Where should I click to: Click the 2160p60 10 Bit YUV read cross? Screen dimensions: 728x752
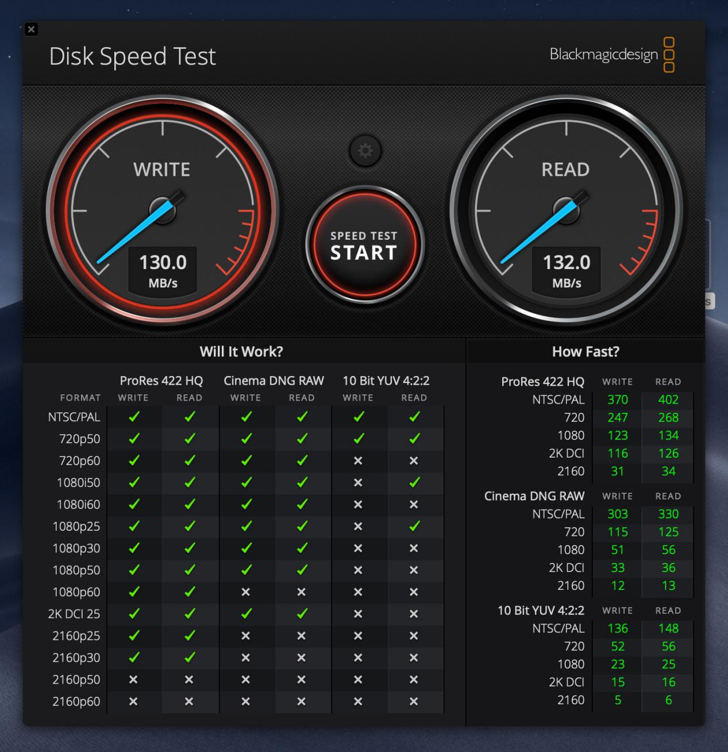[x=414, y=701]
